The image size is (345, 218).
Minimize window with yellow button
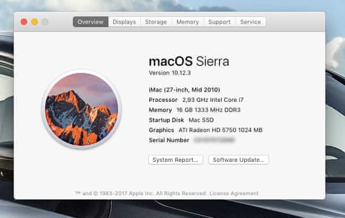click(x=35, y=22)
